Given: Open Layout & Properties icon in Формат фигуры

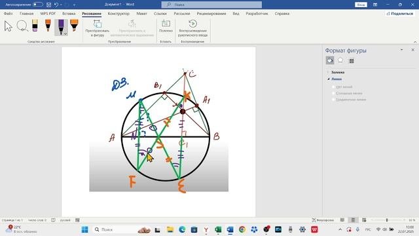Looking at the screenshot, I should (352, 61).
